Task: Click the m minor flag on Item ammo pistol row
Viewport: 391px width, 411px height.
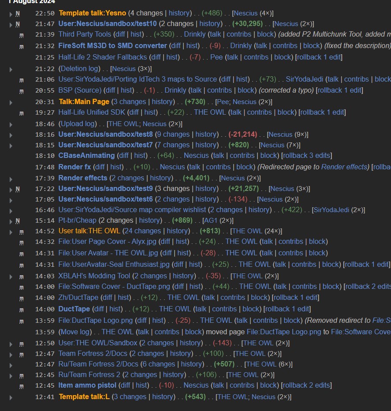Action: tap(22, 386)
